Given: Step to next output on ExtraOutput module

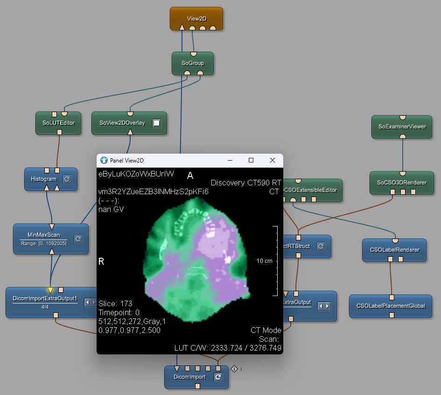Looking at the screenshot, I should tap(328, 306).
